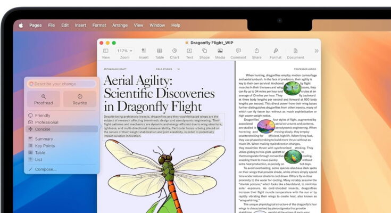Minimize the Pages window with yellow button

click(x=107, y=43)
